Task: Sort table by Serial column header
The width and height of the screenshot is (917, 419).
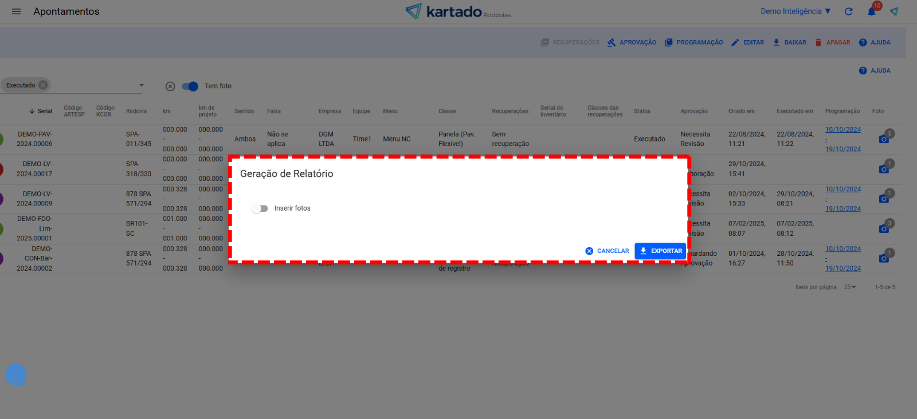Action: [44, 111]
